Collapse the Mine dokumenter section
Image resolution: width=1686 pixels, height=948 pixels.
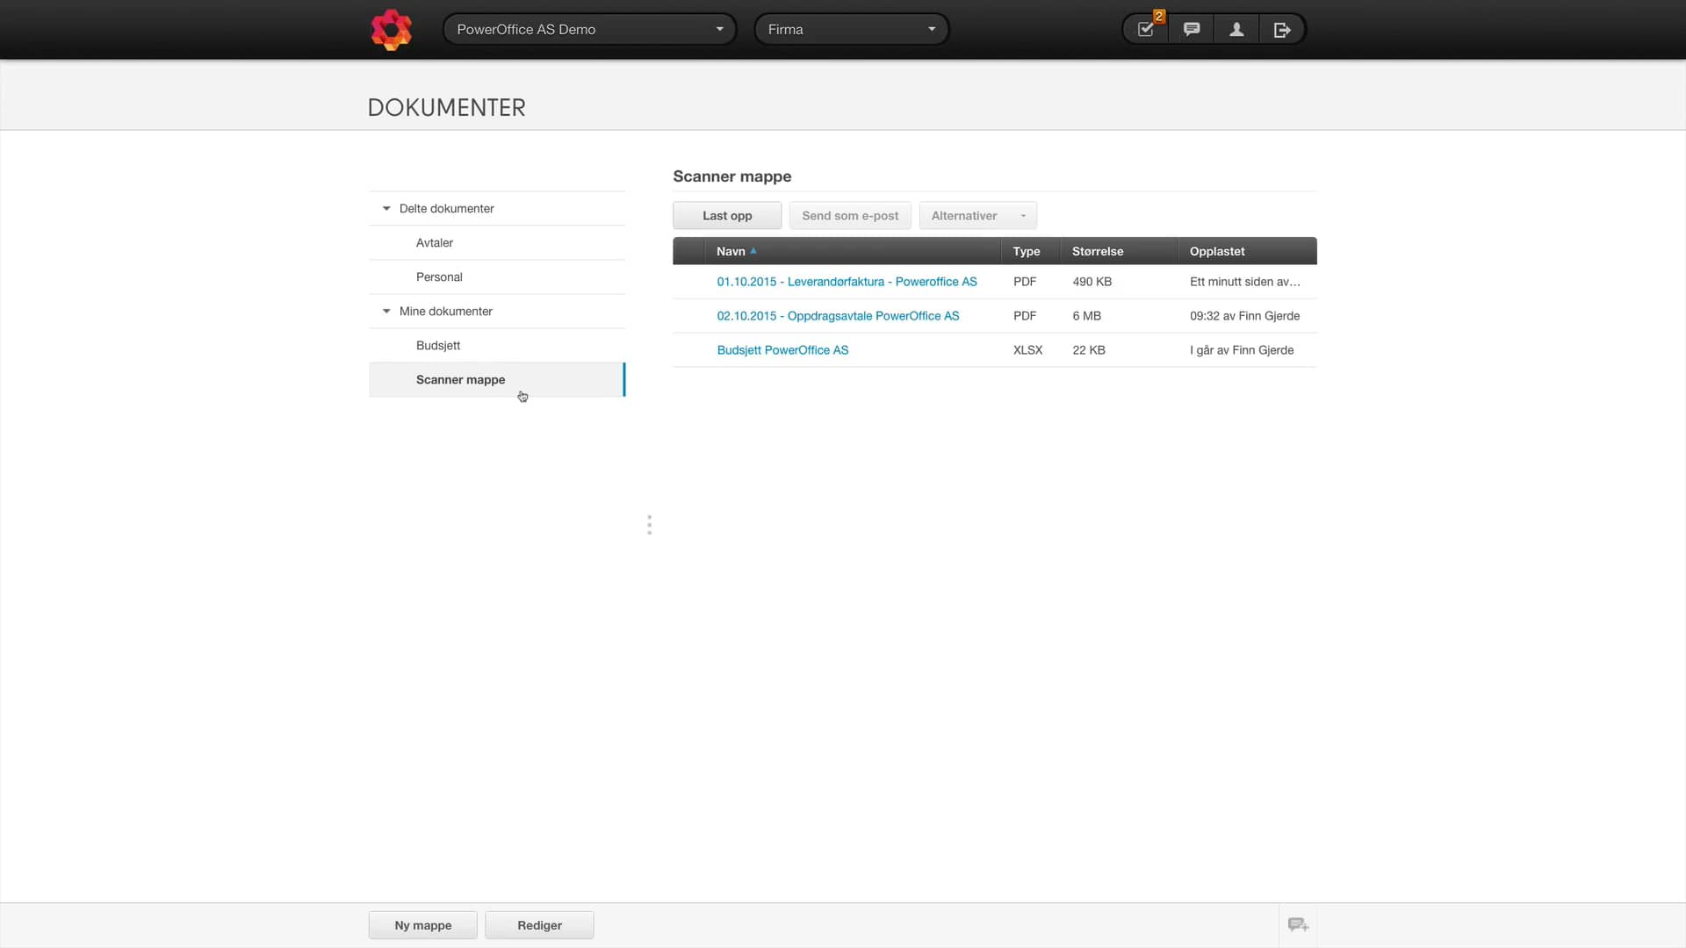[x=386, y=311]
